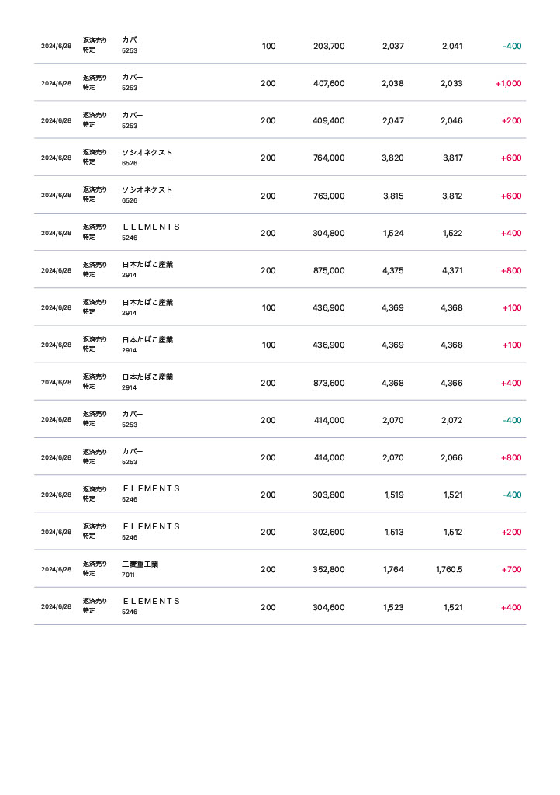Select the 875,000 日本たばこ産業 amount
Image resolution: width=560 pixels, height=795 pixels.
click(329, 271)
